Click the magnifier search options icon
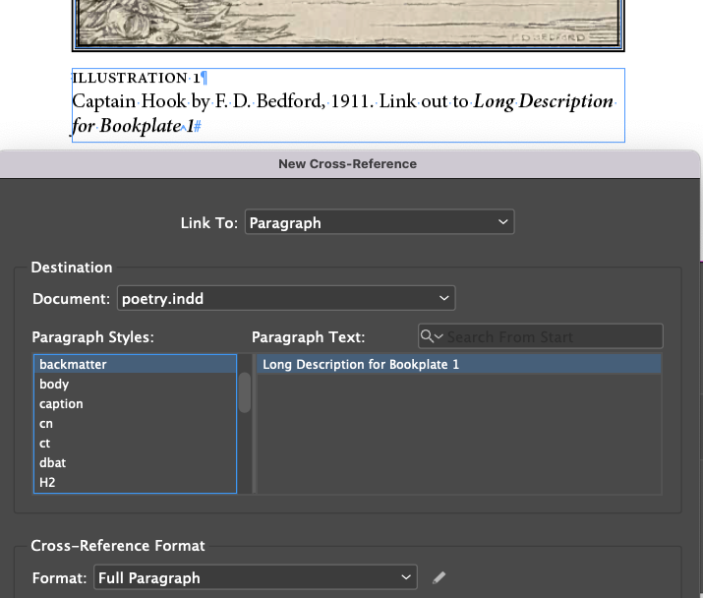The height and width of the screenshot is (598, 703). coord(432,336)
